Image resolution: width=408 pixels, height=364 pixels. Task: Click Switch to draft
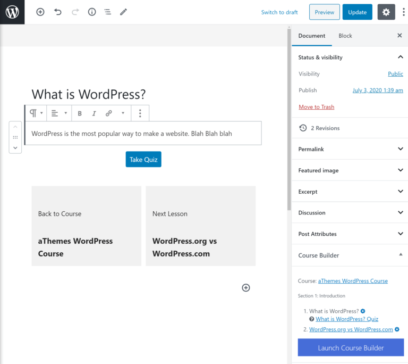click(x=279, y=12)
